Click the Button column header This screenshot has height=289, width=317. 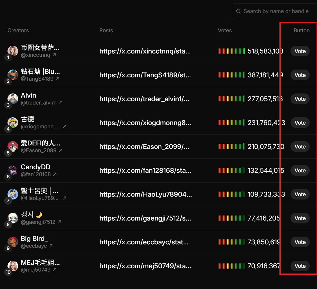point(302,30)
